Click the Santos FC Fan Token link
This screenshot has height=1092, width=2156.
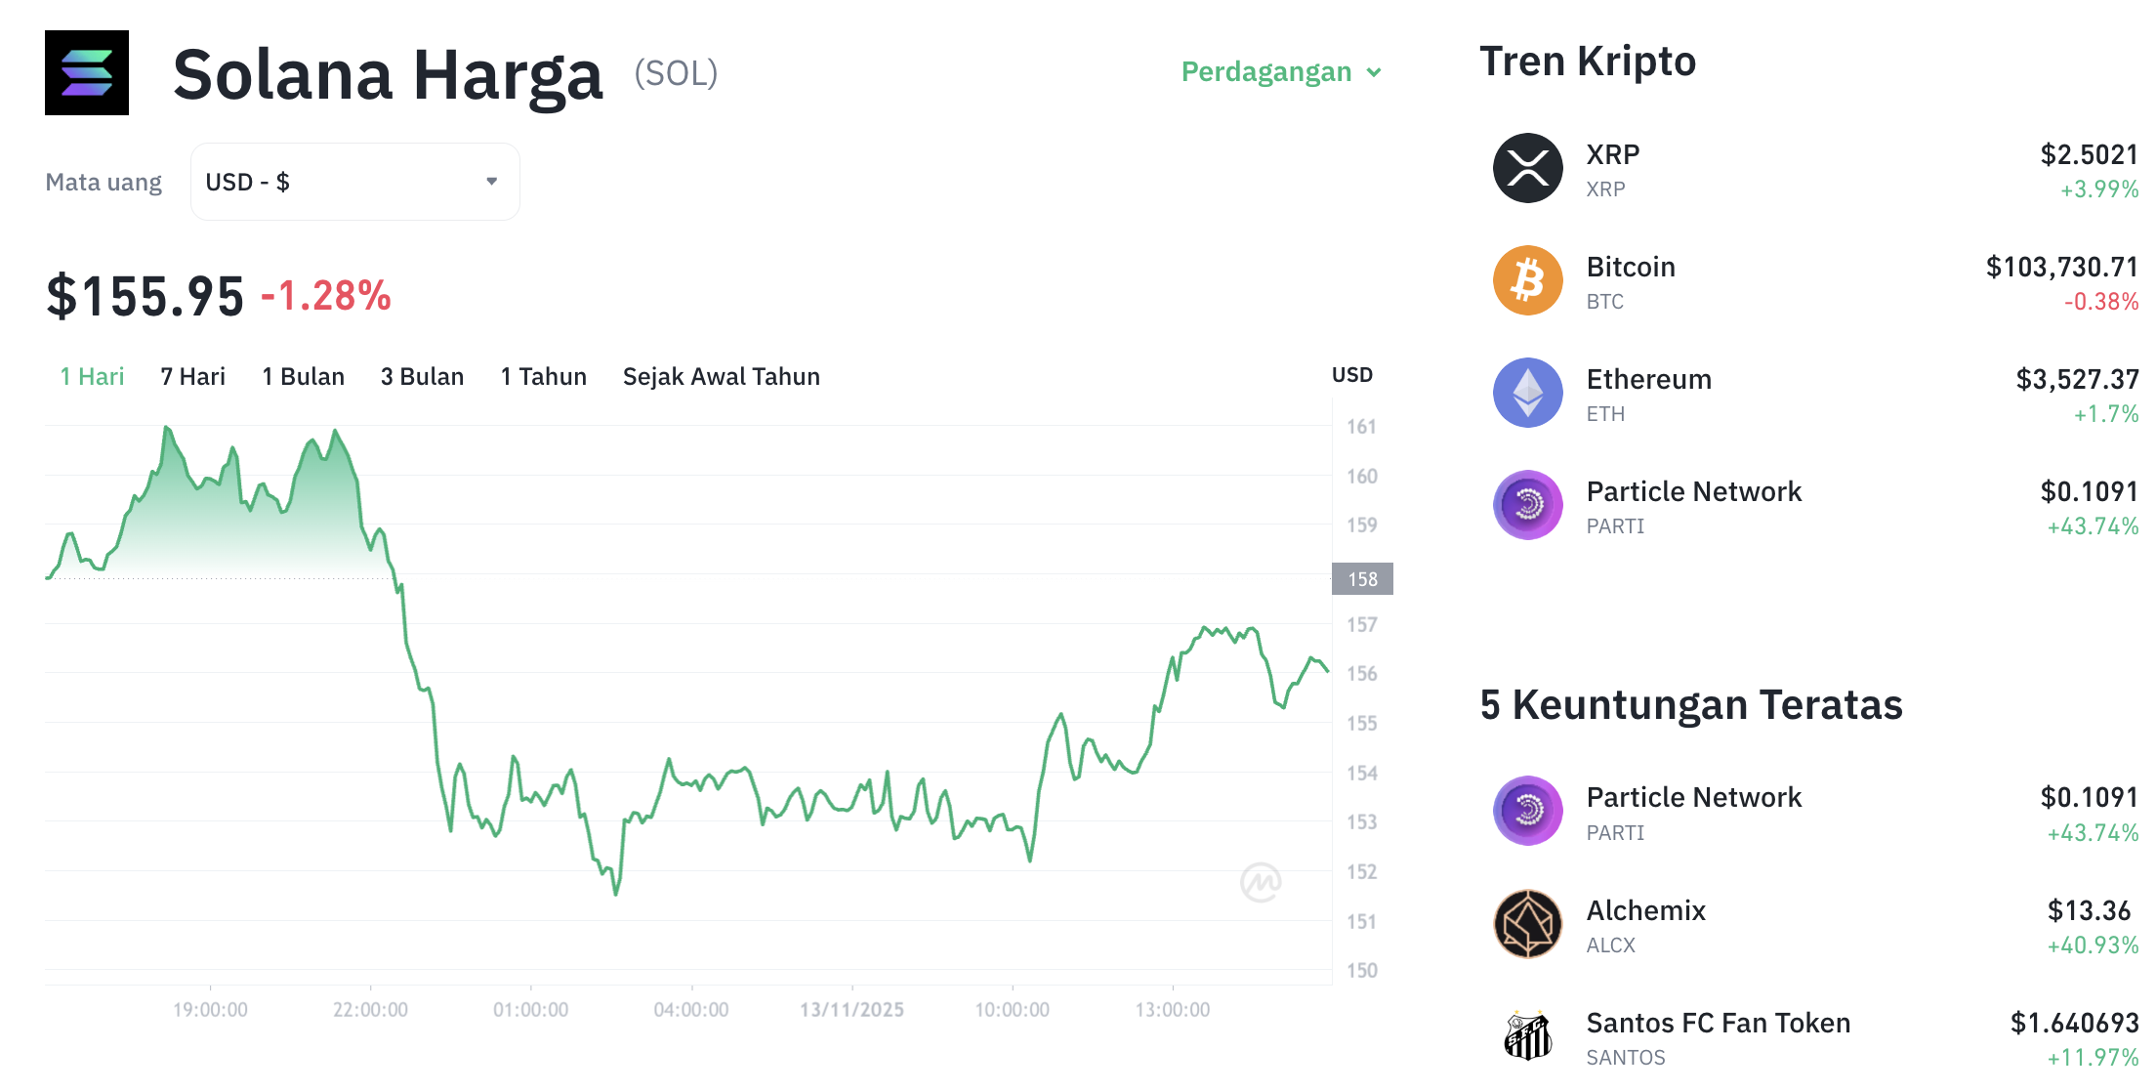coord(1718,1023)
